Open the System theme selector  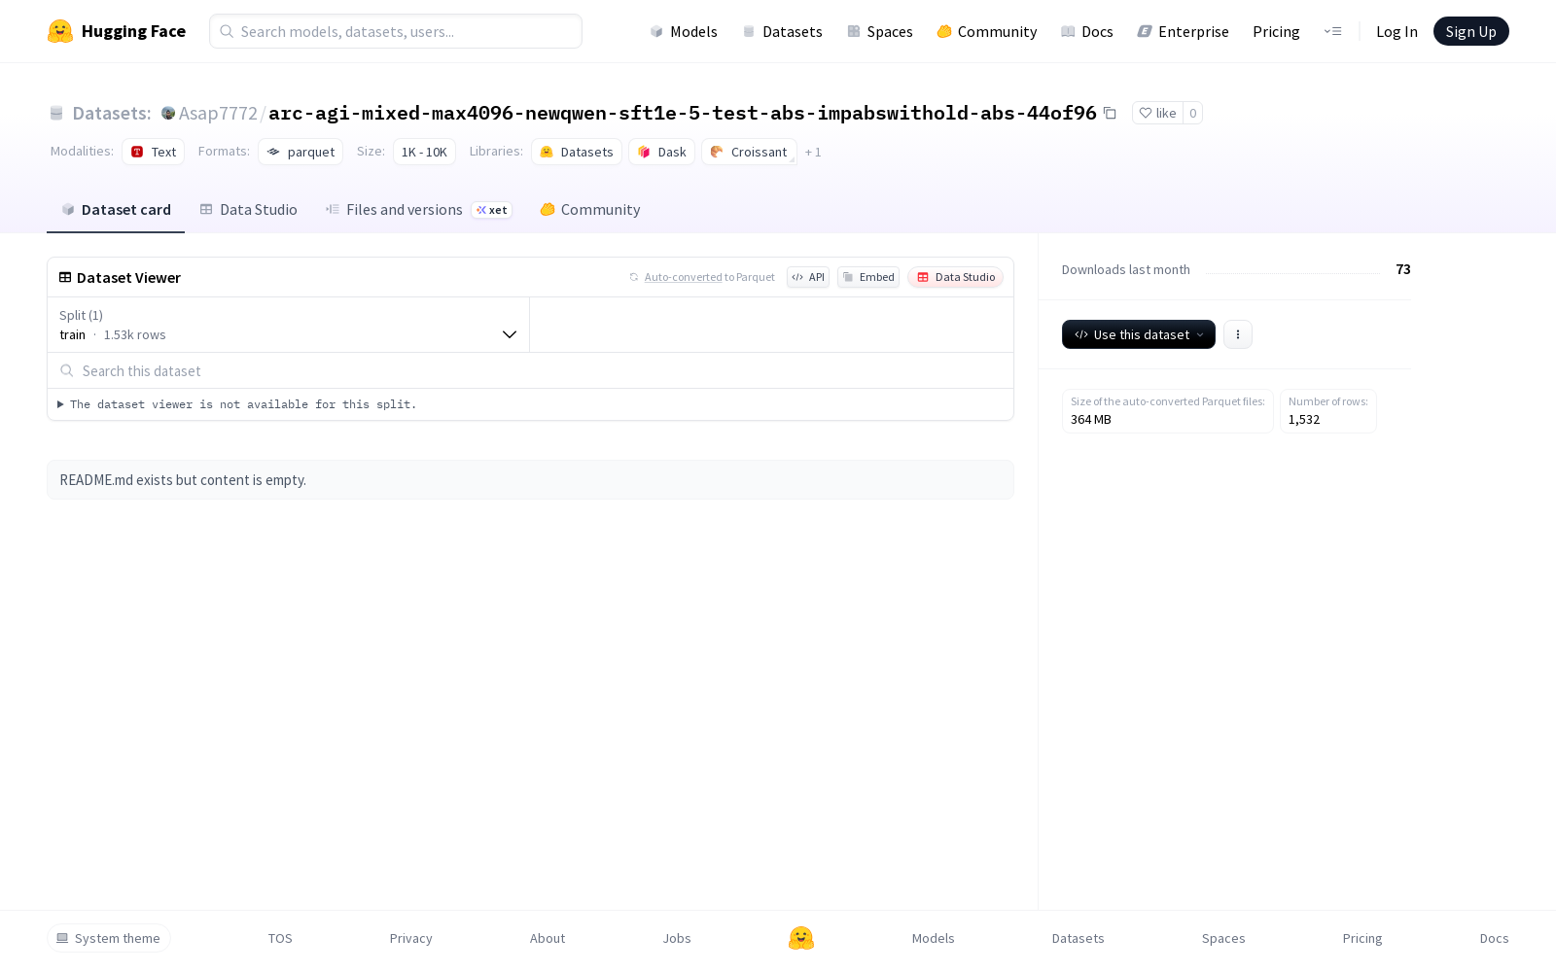click(109, 938)
